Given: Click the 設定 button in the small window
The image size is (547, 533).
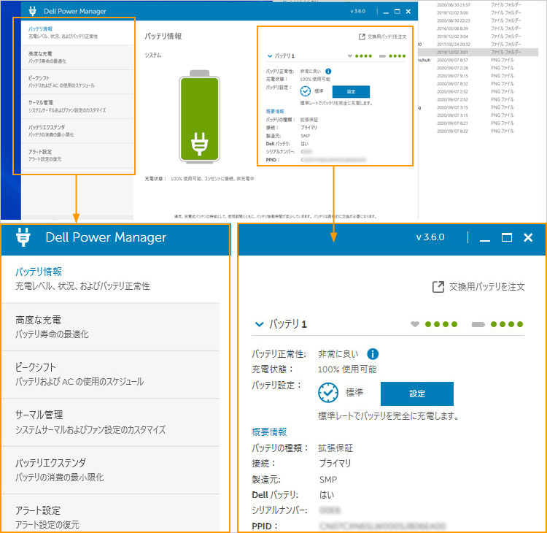Looking at the screenshot, I should coord(351,91).
